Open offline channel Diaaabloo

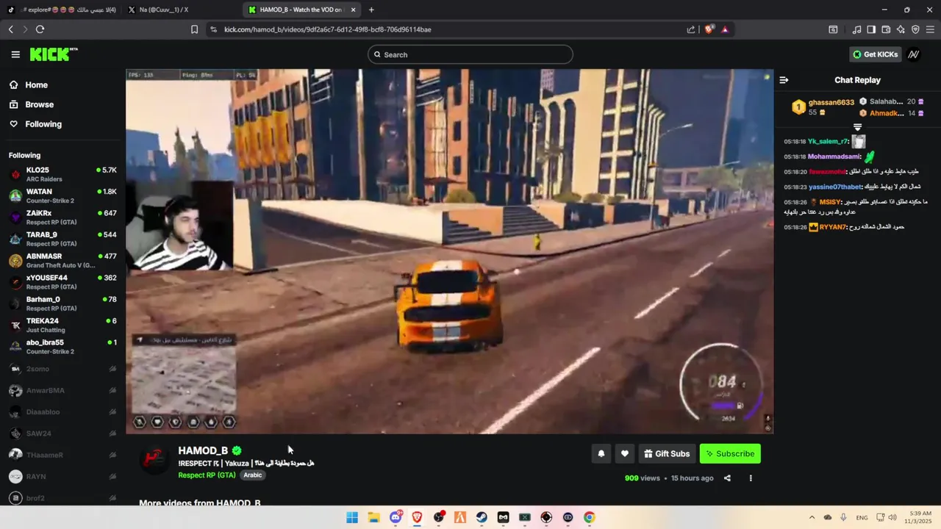(x=62, y=412)
